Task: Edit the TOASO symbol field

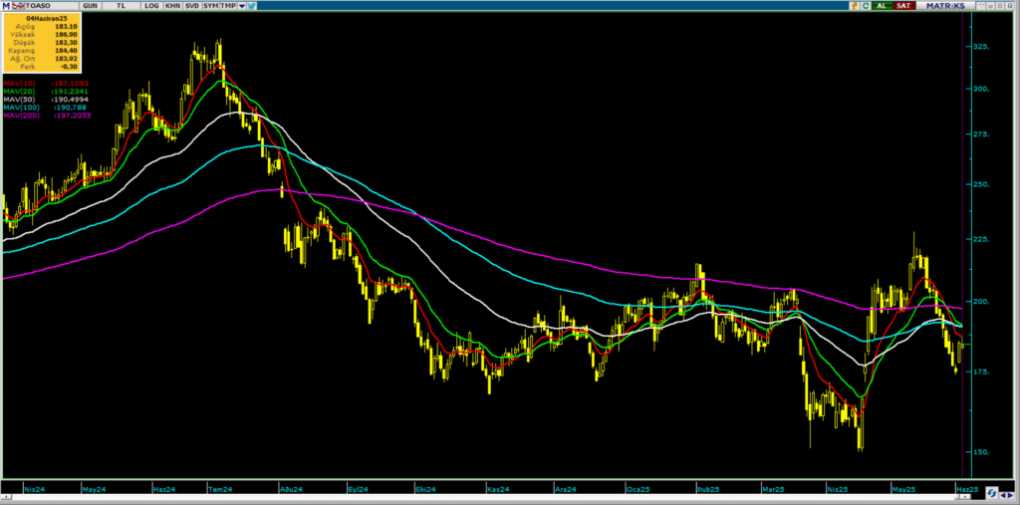Action: (x=51, y=6)
